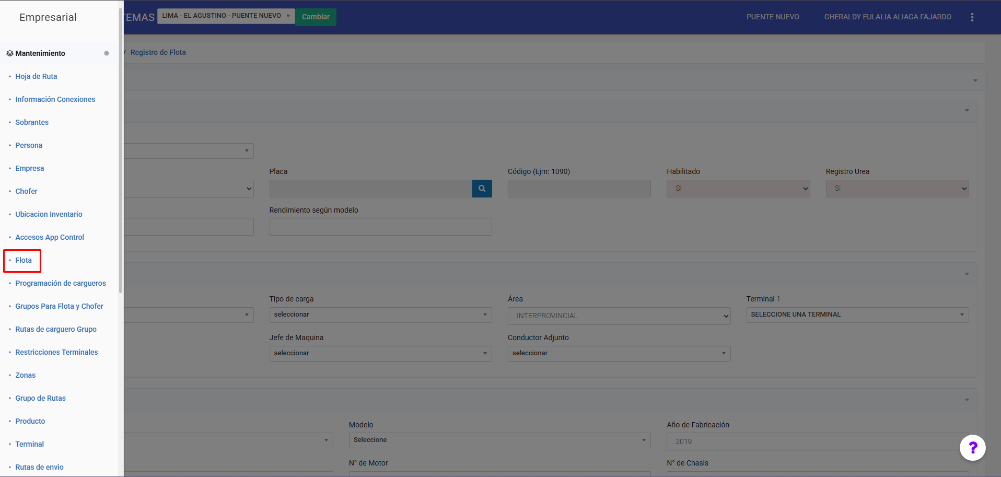1001x477 pixels.
Task: Go to Programación de cargueros
Action: [x=61, y=283]
